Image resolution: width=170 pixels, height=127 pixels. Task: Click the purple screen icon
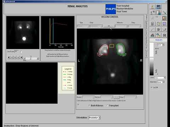point(164,24)
